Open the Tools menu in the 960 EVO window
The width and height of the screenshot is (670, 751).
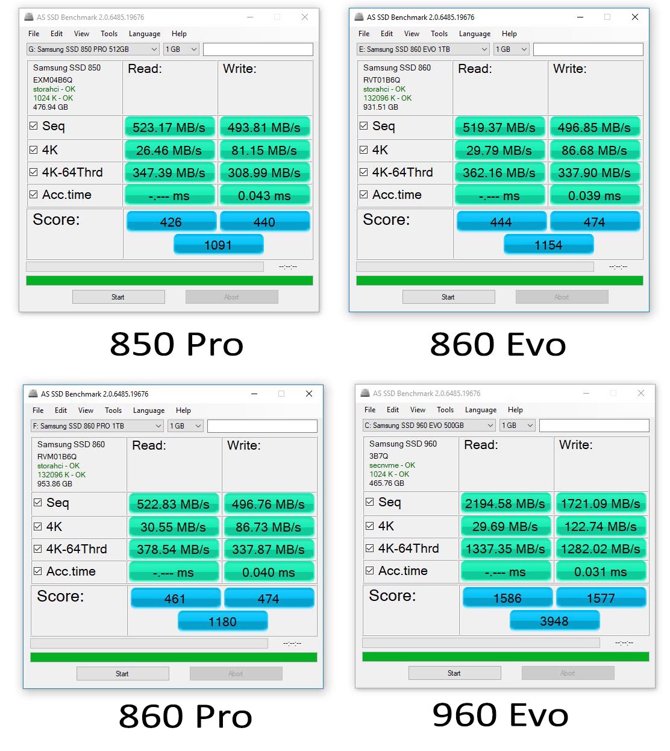click(445, 410)
